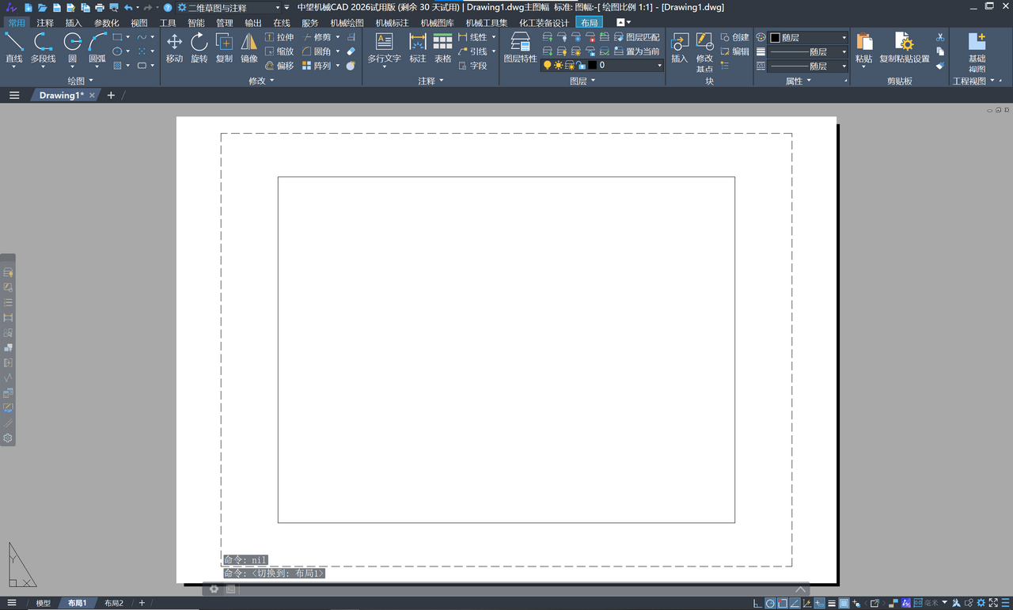Choose the Mirror (镜像) tool

[249, 47]
